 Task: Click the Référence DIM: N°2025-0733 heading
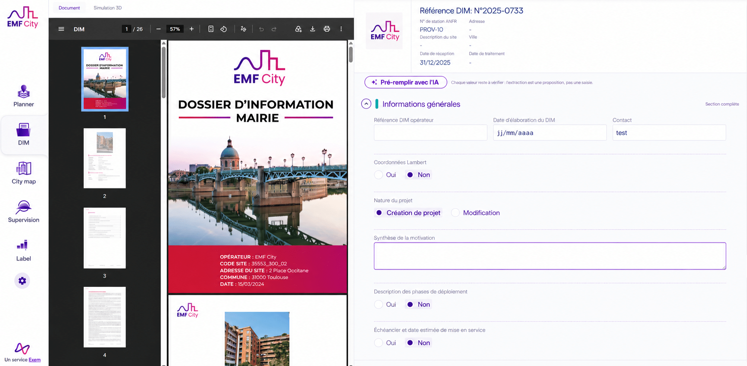(x=471, y=11)
